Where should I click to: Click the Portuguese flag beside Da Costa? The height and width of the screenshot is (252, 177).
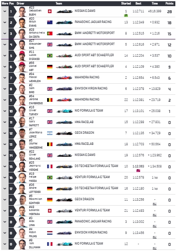point(50,33)
